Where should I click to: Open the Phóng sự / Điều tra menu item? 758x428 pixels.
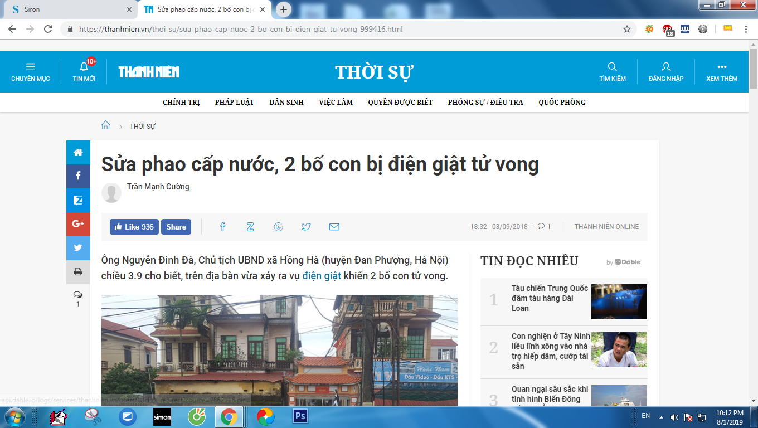click(x=485, y=102)
